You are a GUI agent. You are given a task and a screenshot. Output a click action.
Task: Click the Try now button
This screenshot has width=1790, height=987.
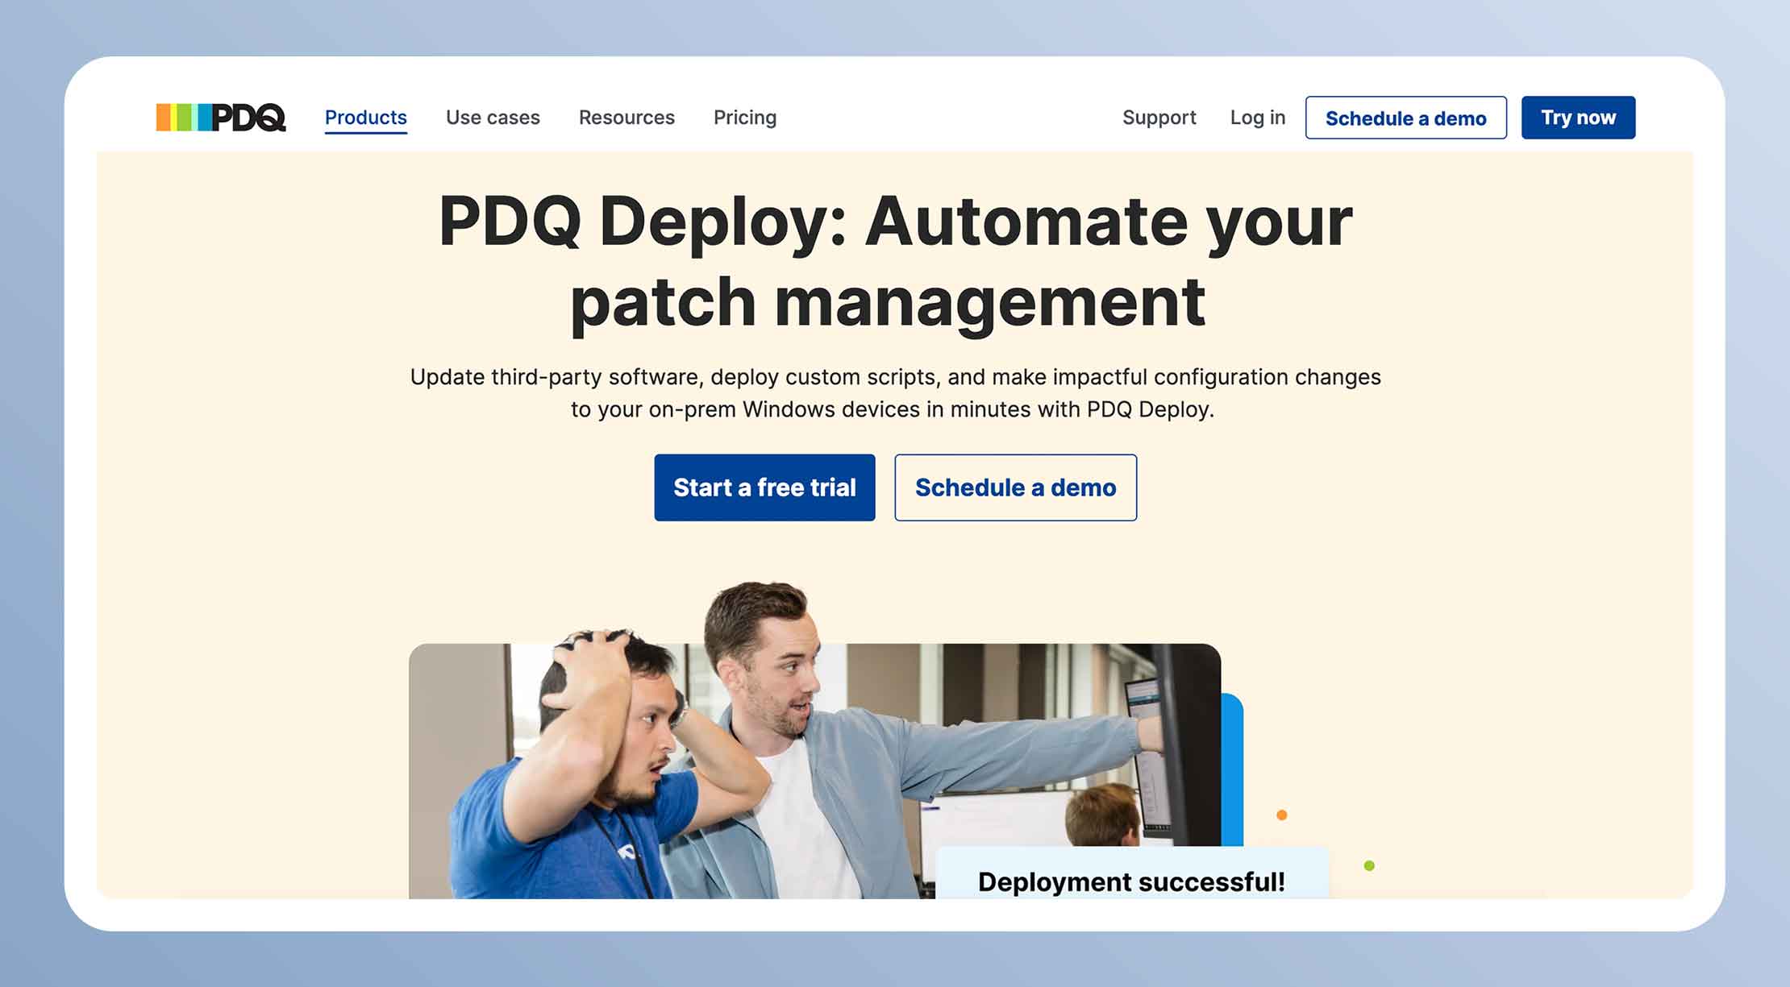pyautogui.click(x=1578, y=118)
